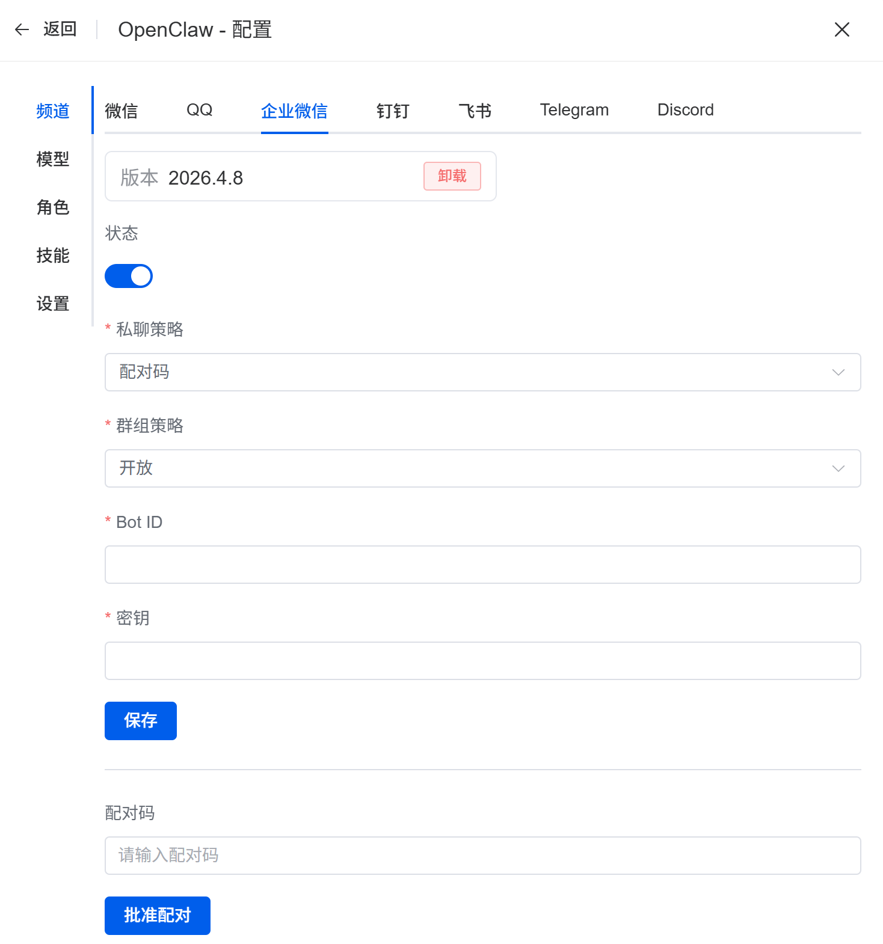Click the 卸载 uninstall button
This screenshot has width=883, height=944.
[x=452, y=176]
